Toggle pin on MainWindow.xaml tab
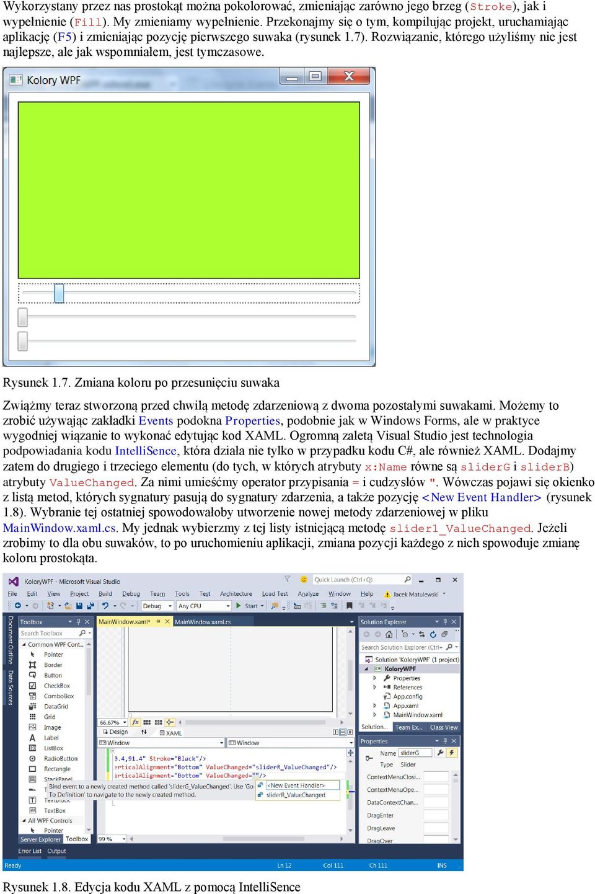Viewport: 595px width, 894px height. pyautogui.click(x=159, y=622)
